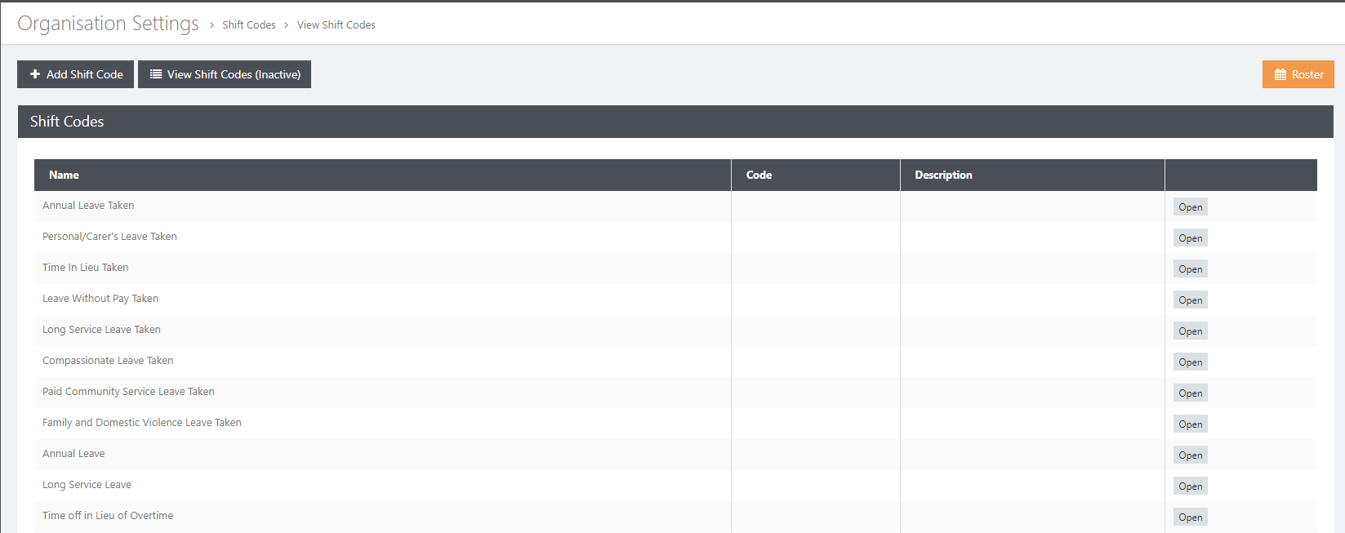The width and height of the screenshot is (1345, 533).
Task: Select 'Annual Leave Taken' name text
Action: 88,206
